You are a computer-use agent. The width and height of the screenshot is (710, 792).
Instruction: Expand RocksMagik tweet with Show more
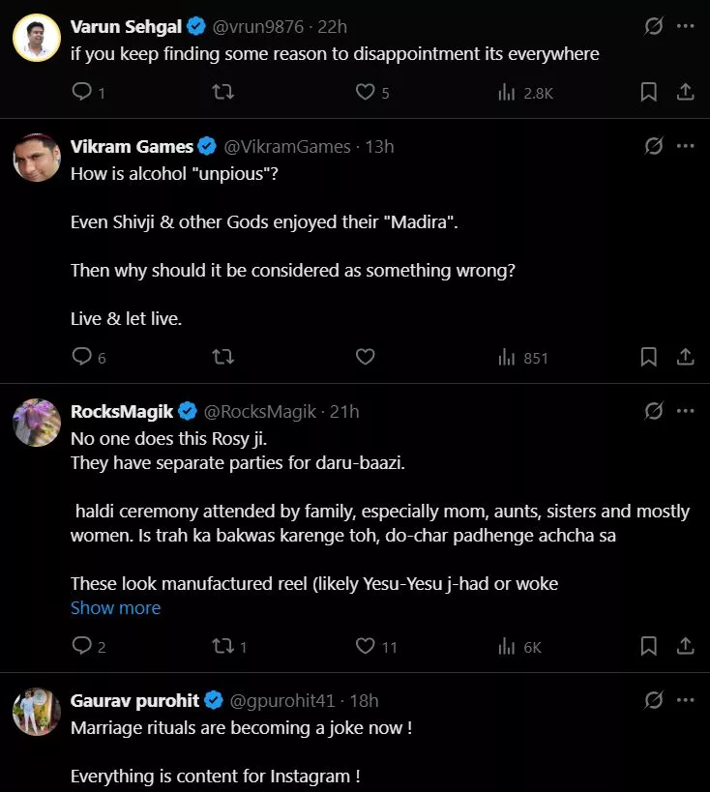tap(115, 607)
